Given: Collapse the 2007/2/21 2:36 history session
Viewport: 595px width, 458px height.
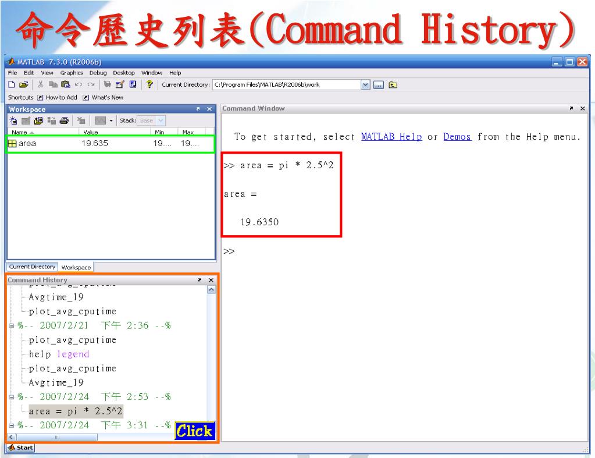Looking at the screenshot, I should pos(12,326).
